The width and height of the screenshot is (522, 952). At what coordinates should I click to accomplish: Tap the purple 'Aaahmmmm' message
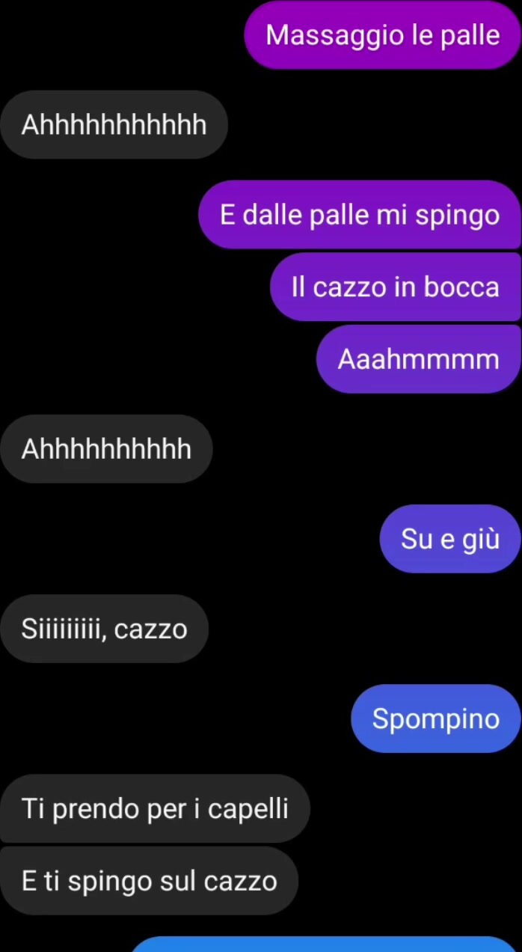[418, 359]
